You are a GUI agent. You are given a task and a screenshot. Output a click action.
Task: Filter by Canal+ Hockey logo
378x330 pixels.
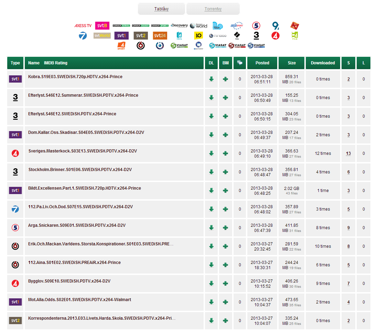pyautogui.click(x=141, y=25)
